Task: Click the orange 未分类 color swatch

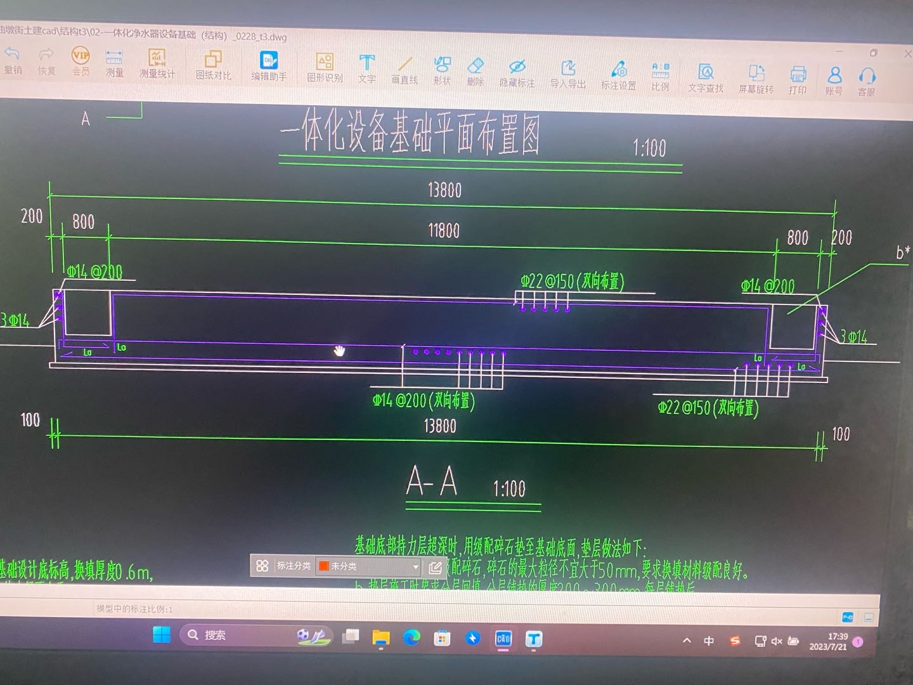Action: click(x=323, y=566)
